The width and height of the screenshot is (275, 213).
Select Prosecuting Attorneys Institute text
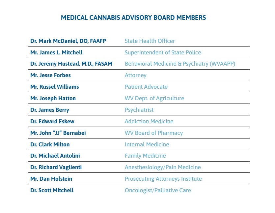(x=163, y=179)
